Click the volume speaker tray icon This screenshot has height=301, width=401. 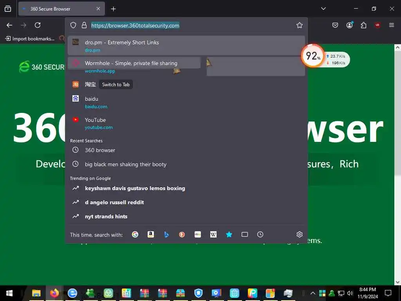[x=350, y=293]
